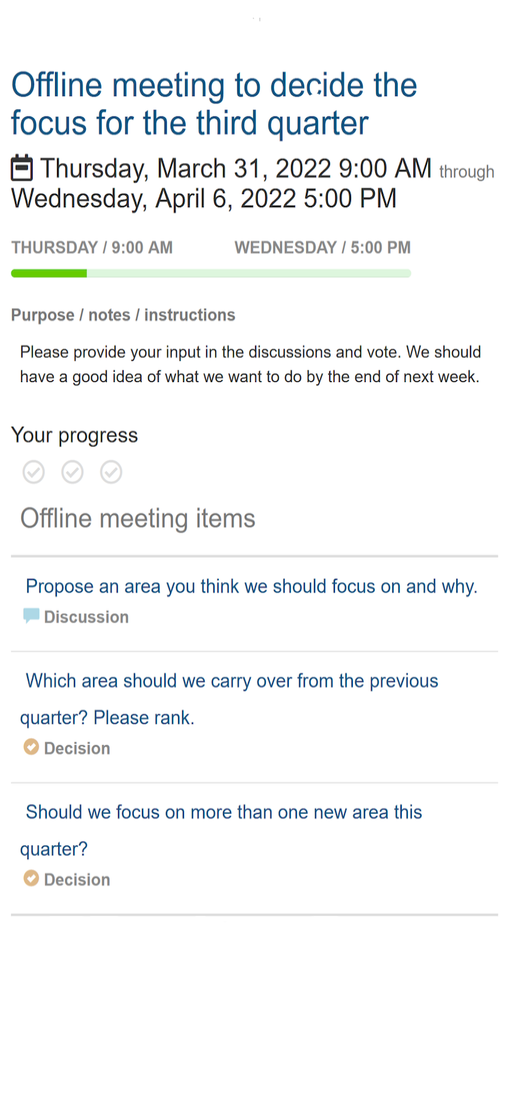
Task: Click the Decision icon under the carry-over question
Action: tap(31, 747)
